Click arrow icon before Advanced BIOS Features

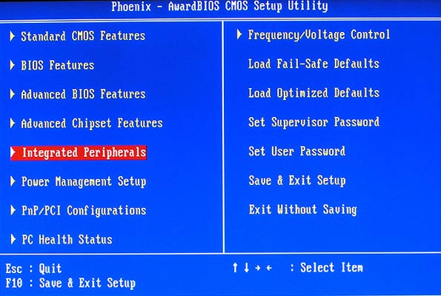coord(13,94)
